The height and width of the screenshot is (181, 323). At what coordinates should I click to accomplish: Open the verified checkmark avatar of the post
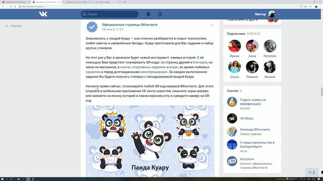(x=92, y=27)
